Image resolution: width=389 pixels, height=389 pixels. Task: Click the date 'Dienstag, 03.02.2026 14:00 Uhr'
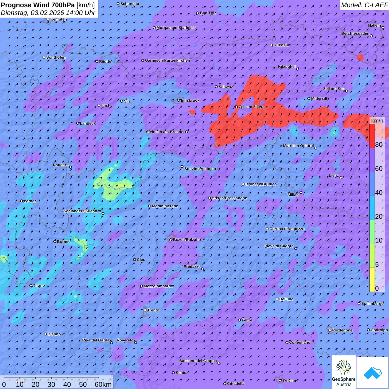click(48, 13)
